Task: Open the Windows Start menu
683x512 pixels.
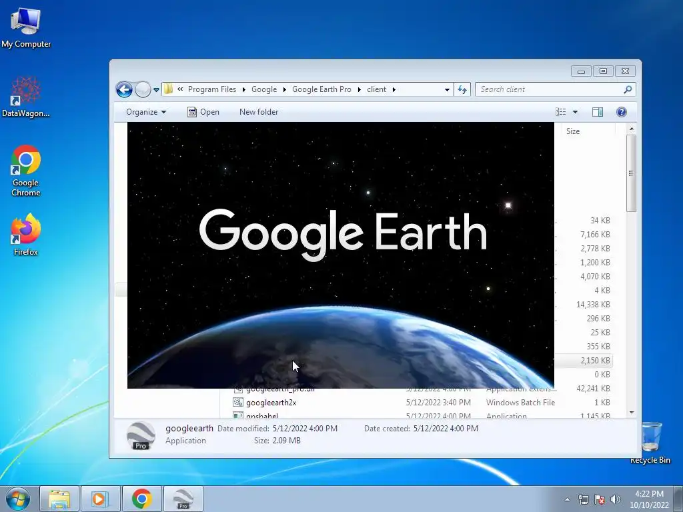Action: [x=18, y=499]
